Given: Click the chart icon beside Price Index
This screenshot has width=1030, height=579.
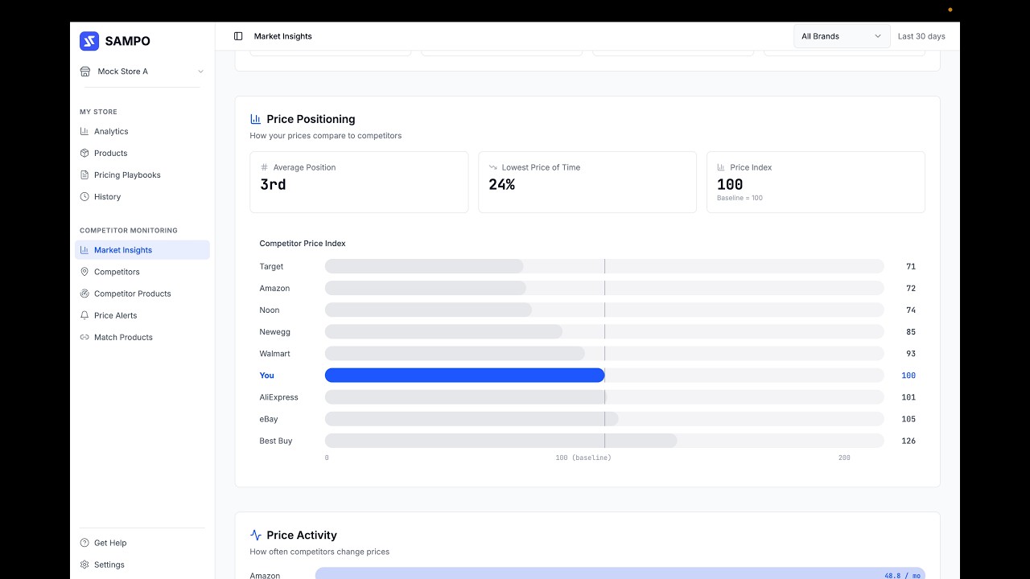Looking at the screenshot, I should (722, 167).
